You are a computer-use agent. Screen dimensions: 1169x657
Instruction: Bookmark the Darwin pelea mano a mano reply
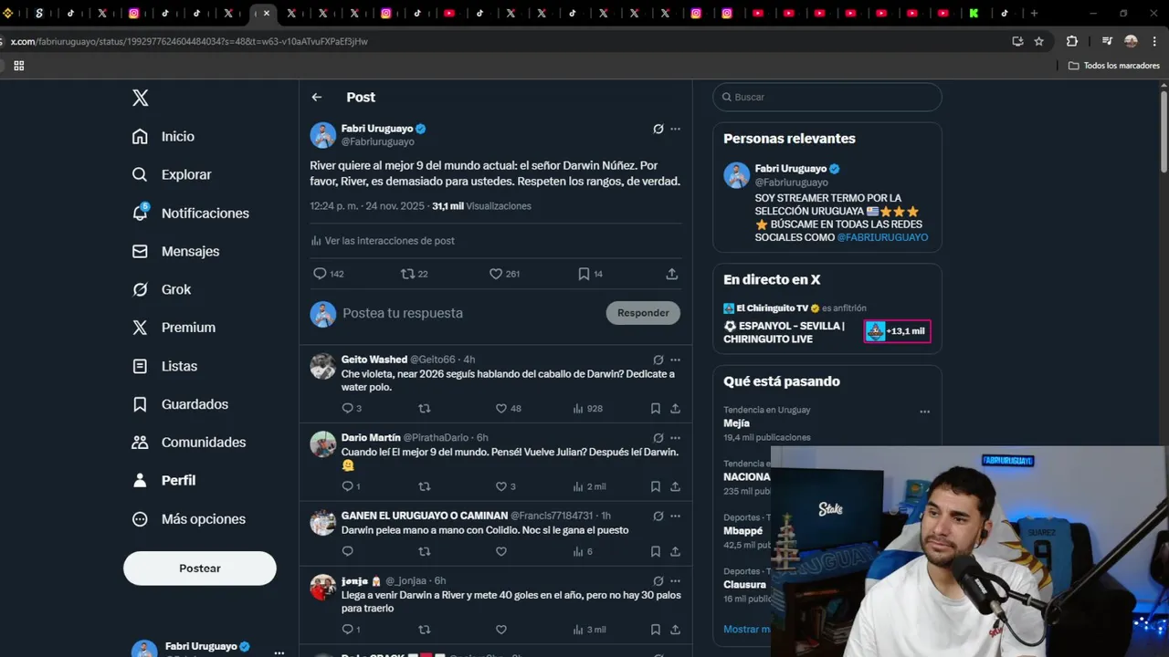(656, 552)
